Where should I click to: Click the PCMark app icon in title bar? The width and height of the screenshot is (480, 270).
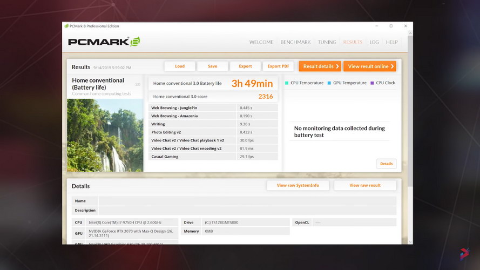[x=66, y=26]
